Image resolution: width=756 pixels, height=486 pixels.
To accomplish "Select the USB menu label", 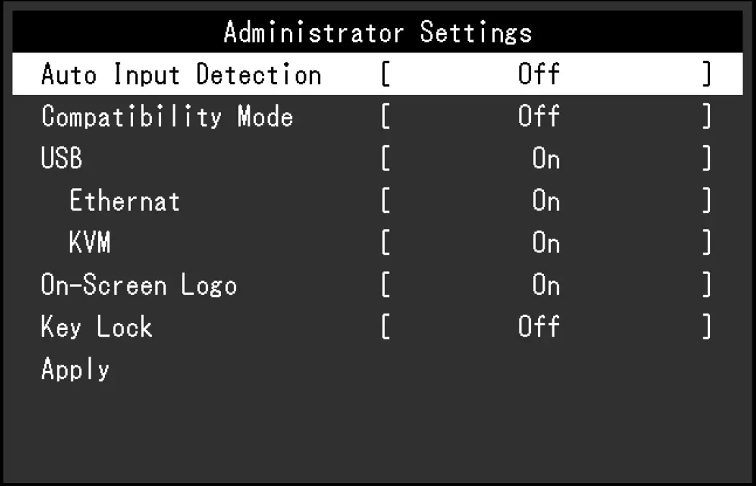I will click(62, 158).
